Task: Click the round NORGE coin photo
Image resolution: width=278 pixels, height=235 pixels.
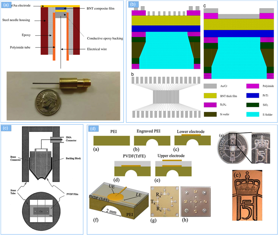Action: pos(232,148)
